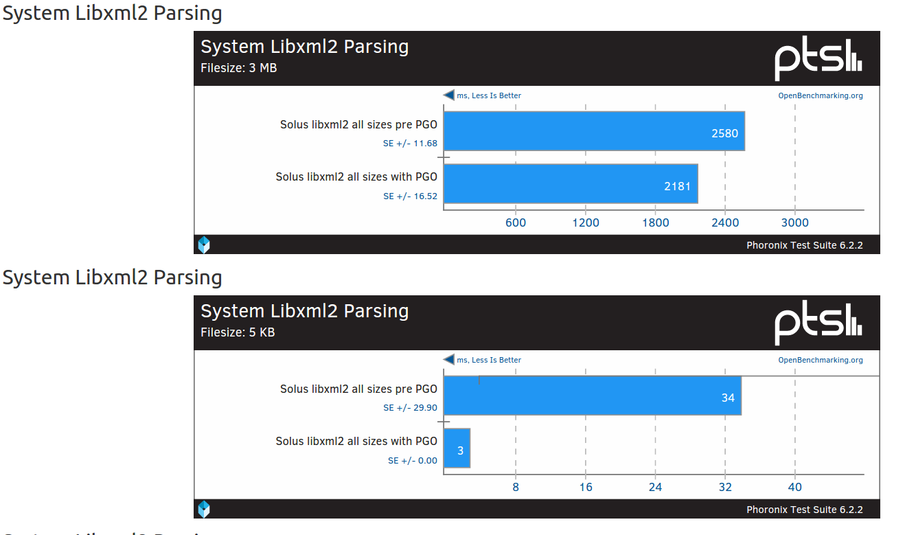This screenshot has height=535, width=916.
Task: Click the 'Filesize: 5 KB' subtitle
Action: click(x=238, y=332)
